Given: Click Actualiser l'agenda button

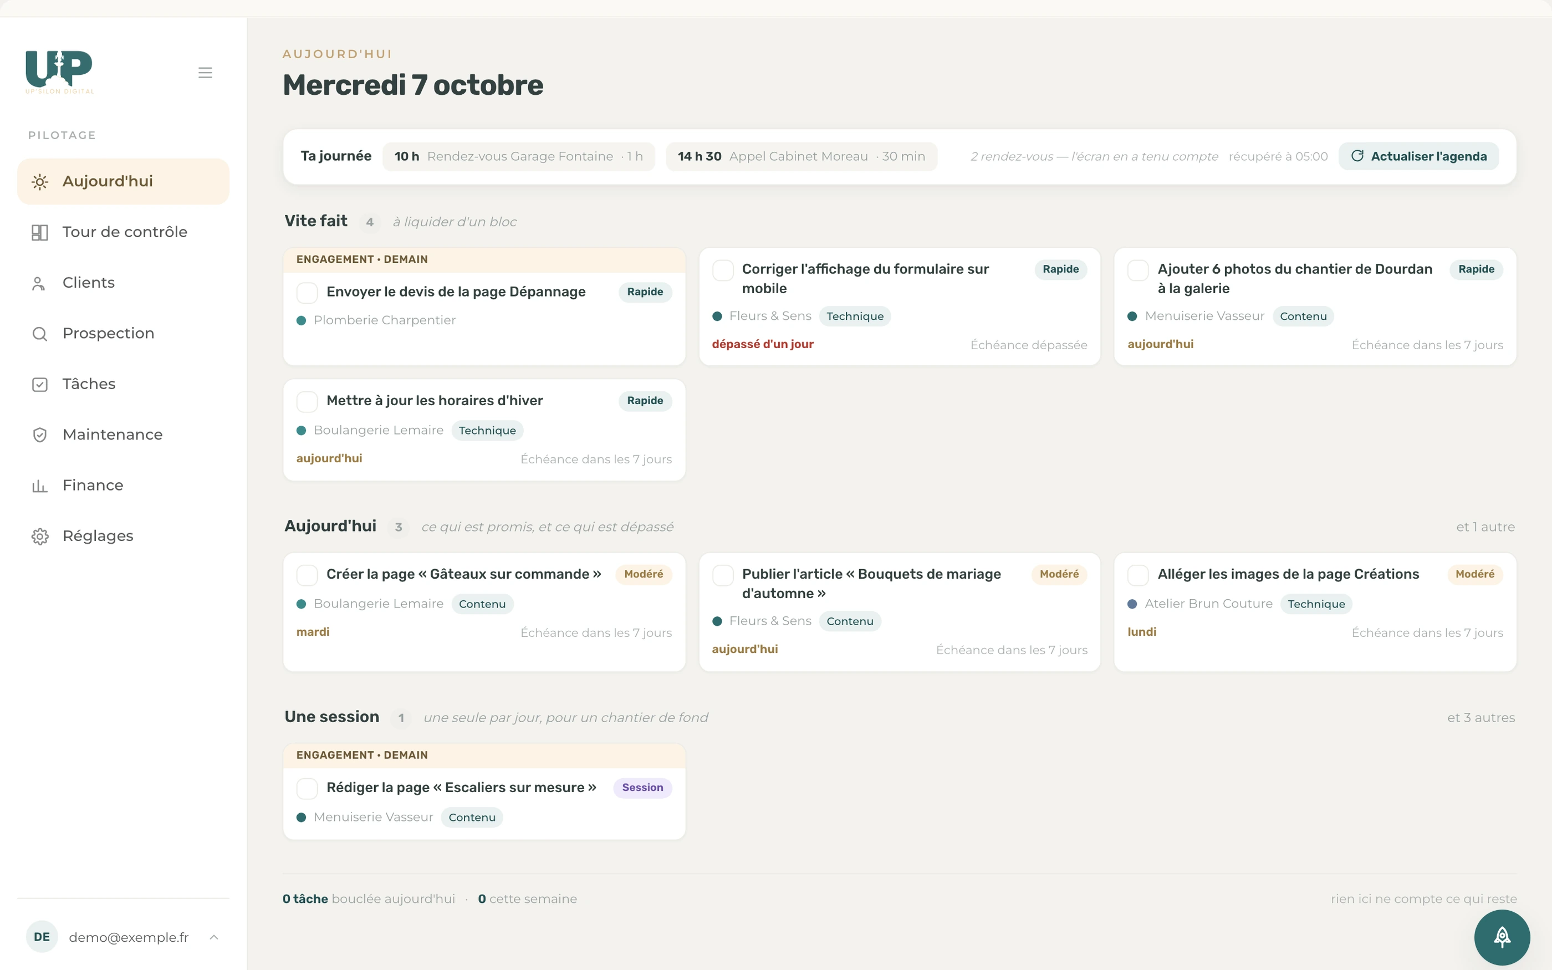Looking at the screenshot, I should tap(1418, 156).
